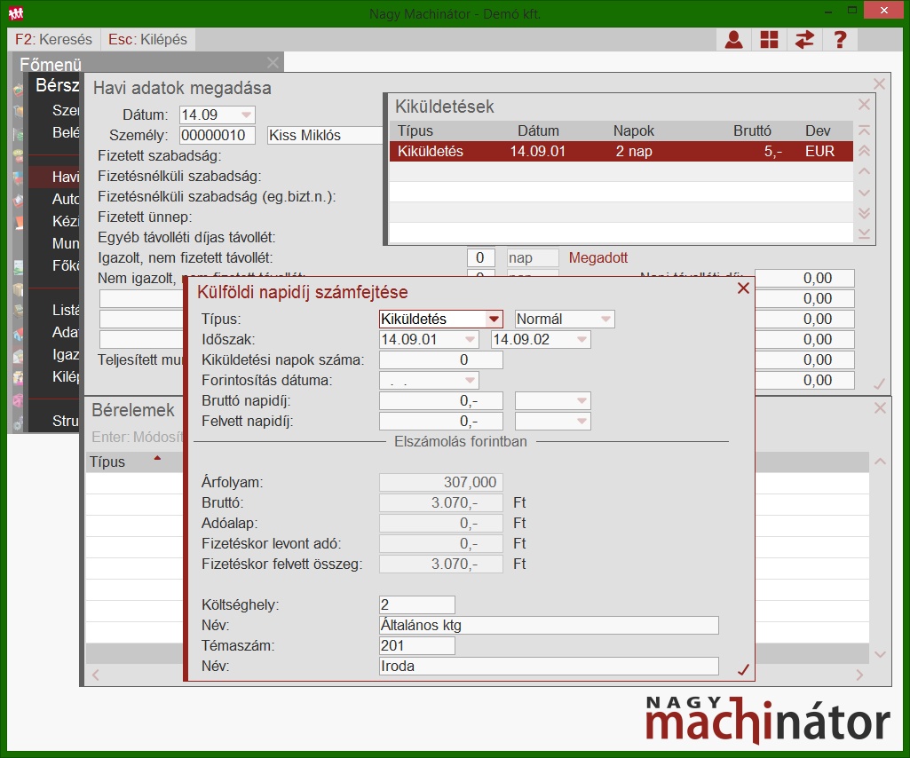Open Időszak start date 14.09.01 dropdown
Viewport: 910px width, 758px height.
pyautogui.click(x=470, y=340)
